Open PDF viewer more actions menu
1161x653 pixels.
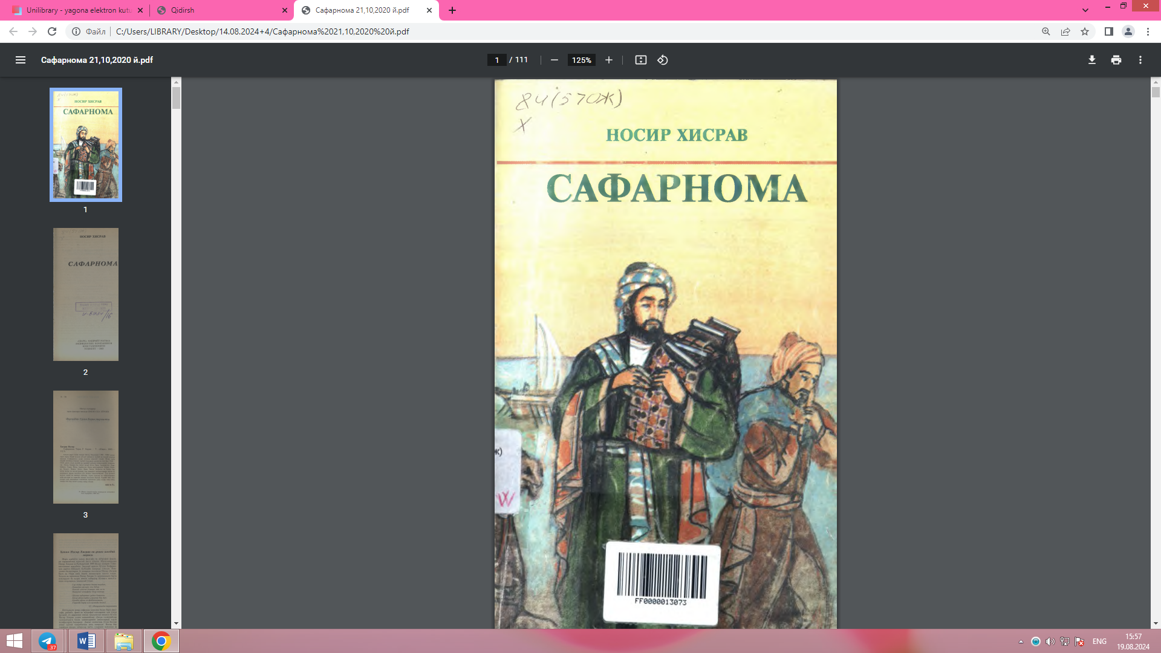pyautogui.click(x=1140, y=60)
